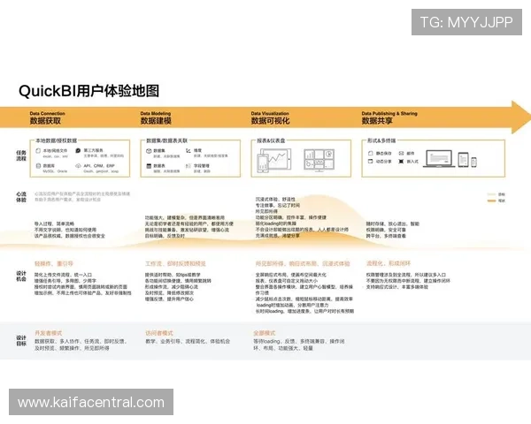Click the Data Visualization English label
The image size is (531, 424).
[270, 114]
